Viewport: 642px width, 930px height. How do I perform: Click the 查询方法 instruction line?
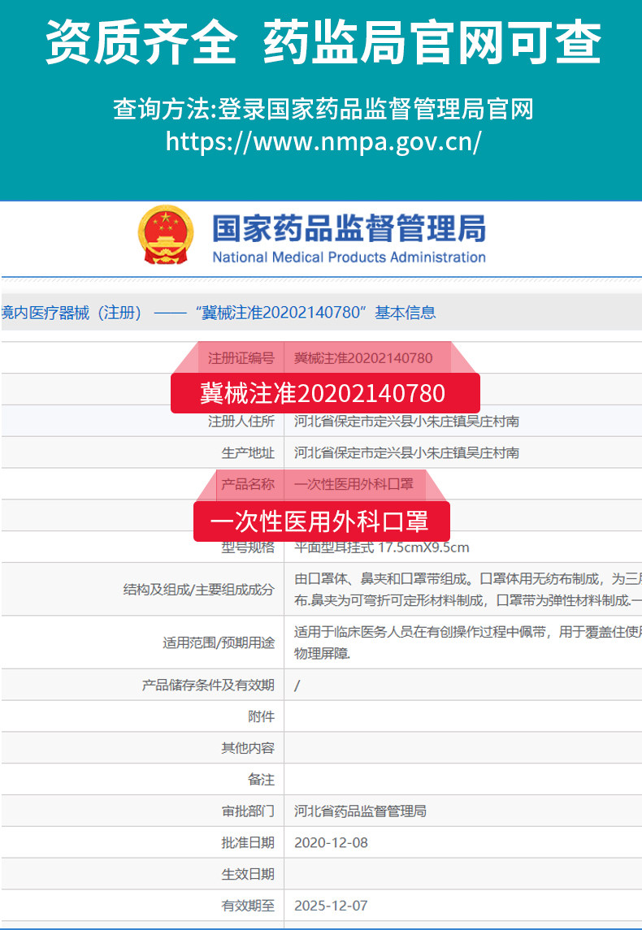coord(323,109)
